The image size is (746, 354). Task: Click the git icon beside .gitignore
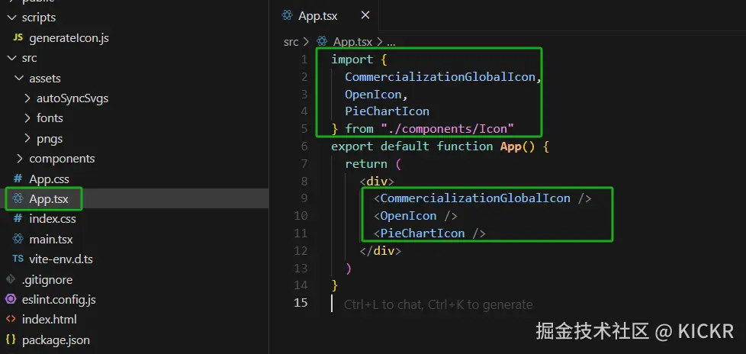click(11, 279)
